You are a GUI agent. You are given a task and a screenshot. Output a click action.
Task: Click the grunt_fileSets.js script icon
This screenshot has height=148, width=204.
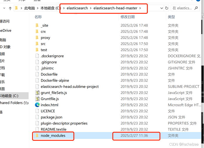point(37,92)
